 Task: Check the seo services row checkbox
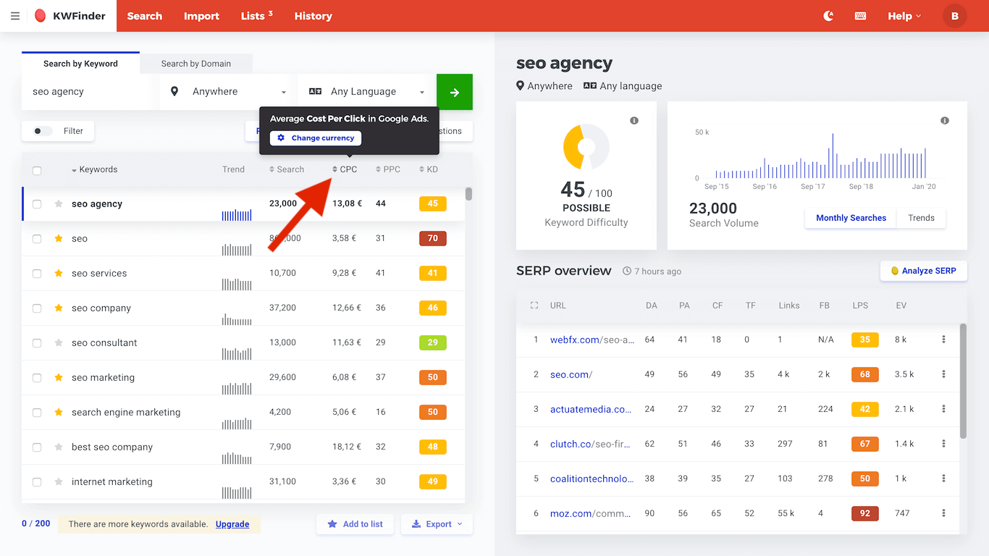pos(37,274)
